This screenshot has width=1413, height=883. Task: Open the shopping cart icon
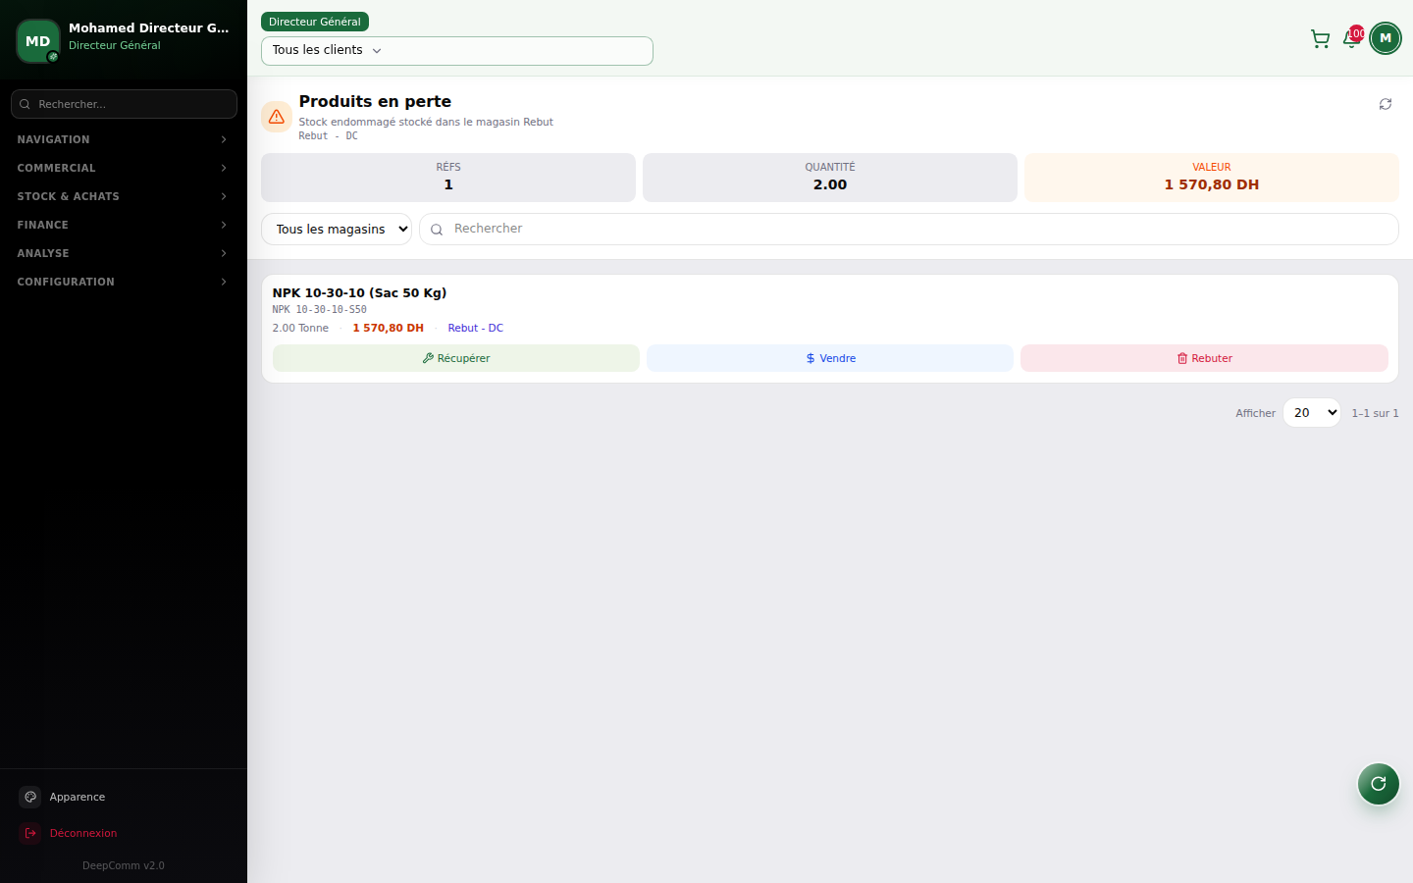pyautogui.click(x=1320, y=39)
